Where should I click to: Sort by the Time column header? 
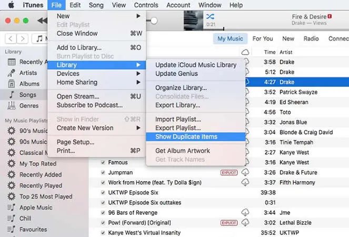pos(270,52)
